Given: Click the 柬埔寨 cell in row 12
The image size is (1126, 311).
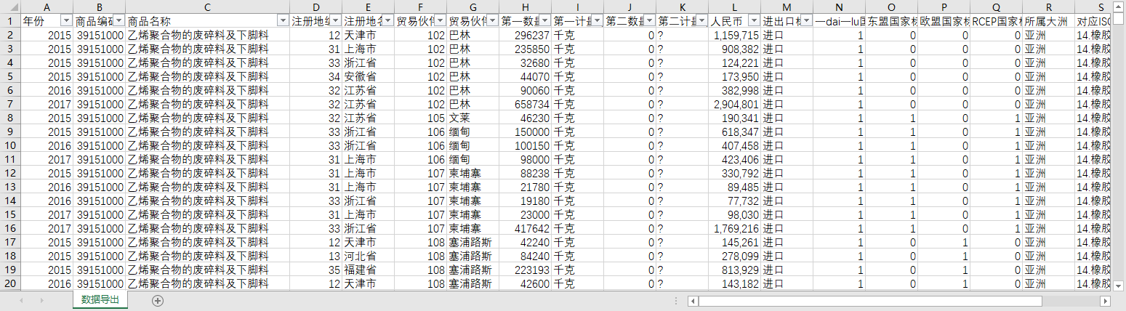Looking at the screenshot, I should [473, 173].
